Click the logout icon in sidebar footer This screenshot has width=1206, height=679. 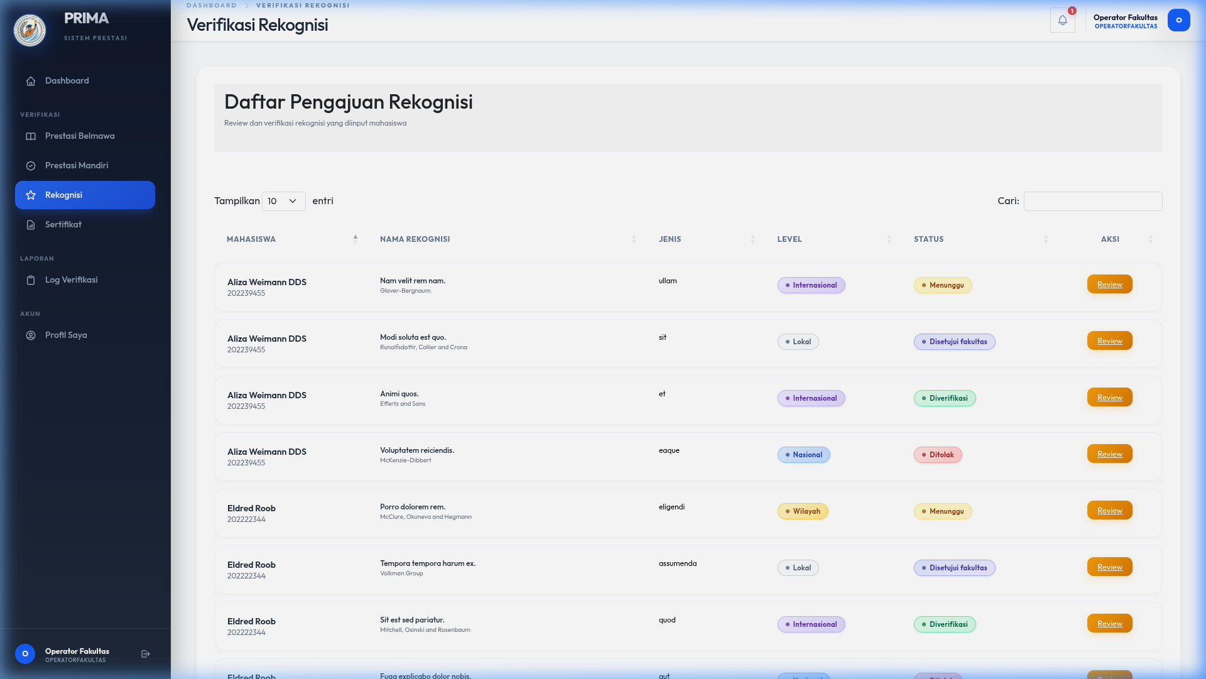coord(146,654)
